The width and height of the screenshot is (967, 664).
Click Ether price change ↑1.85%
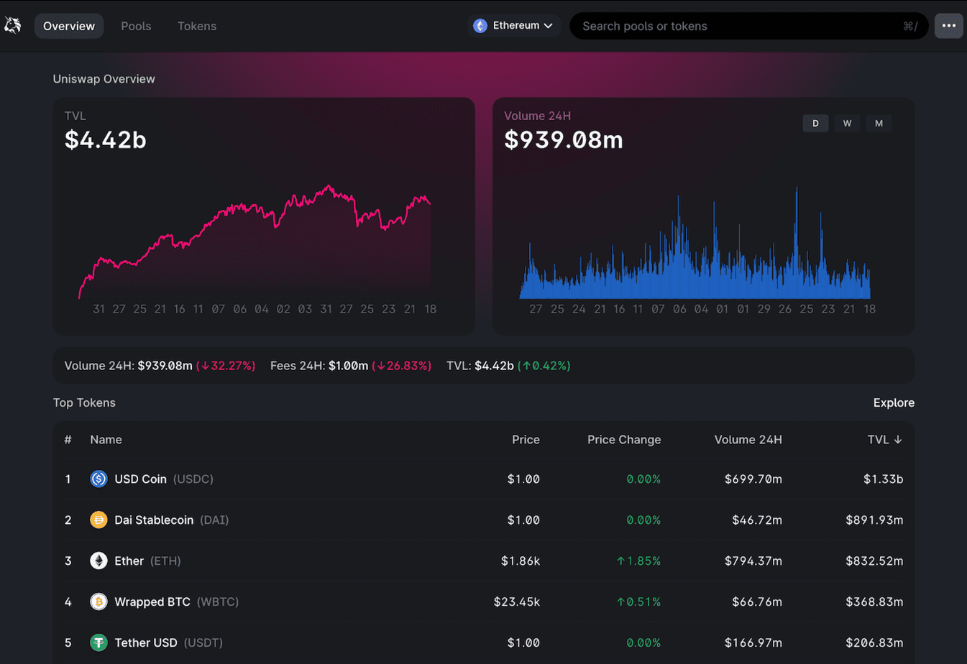point(638,561)
